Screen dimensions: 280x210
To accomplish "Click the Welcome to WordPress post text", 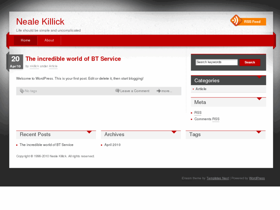I will pyautogui.click(x=80, y=79).
